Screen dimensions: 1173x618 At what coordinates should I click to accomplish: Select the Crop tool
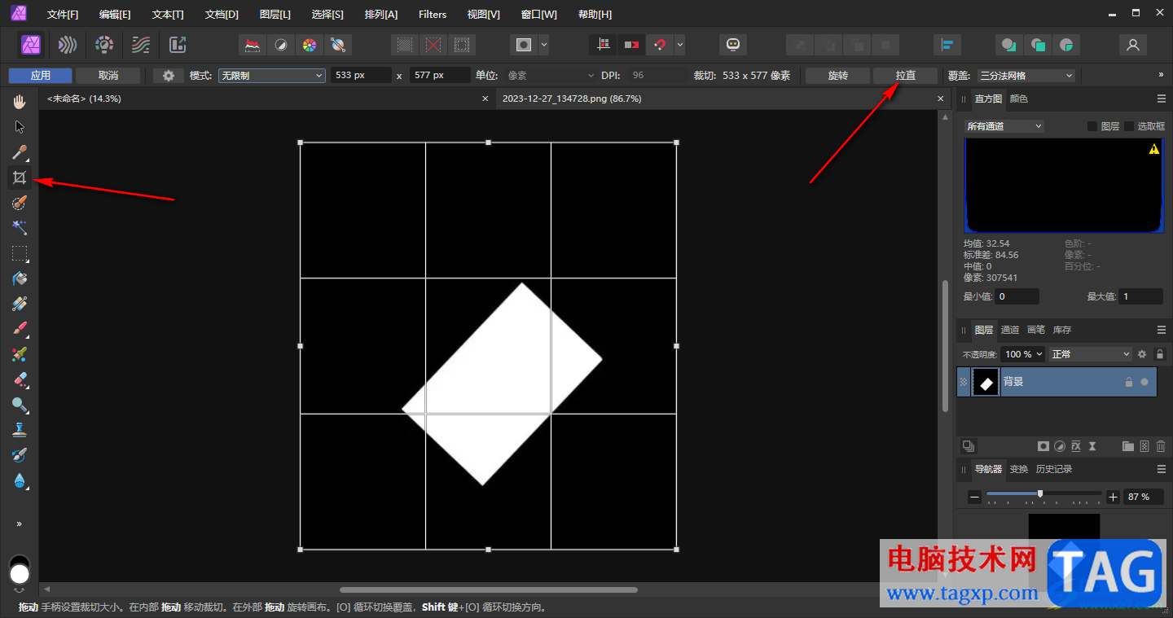[20, 178]
